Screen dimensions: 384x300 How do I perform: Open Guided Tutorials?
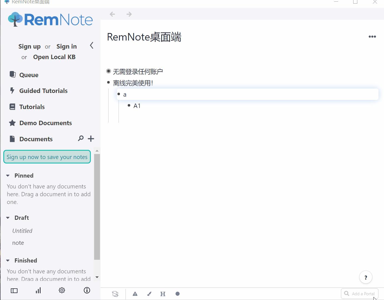click(44, 91)
